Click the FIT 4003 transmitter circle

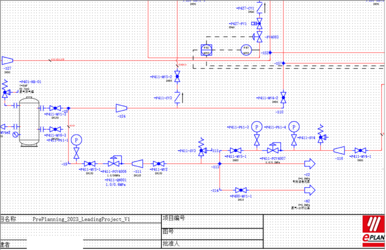[246, 50]
